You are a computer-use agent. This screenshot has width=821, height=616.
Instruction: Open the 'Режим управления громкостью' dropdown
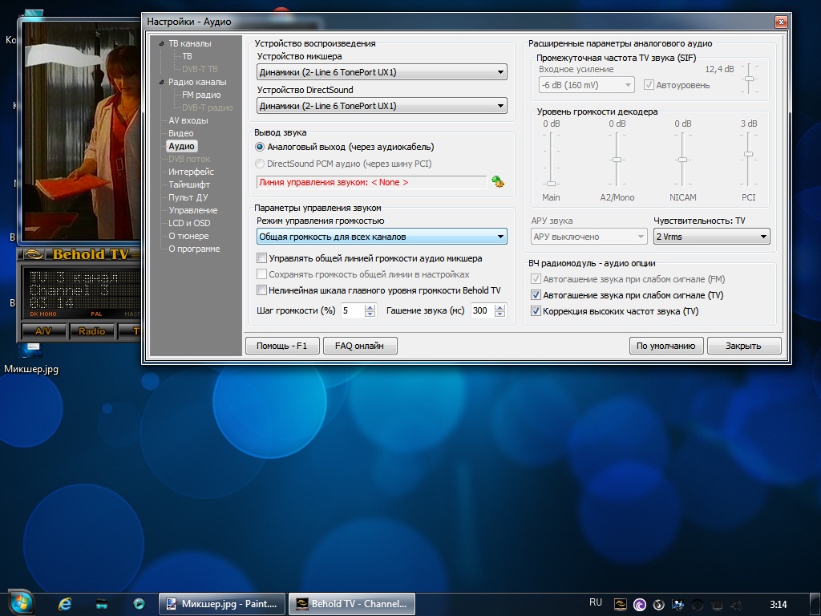click(382, 237)
